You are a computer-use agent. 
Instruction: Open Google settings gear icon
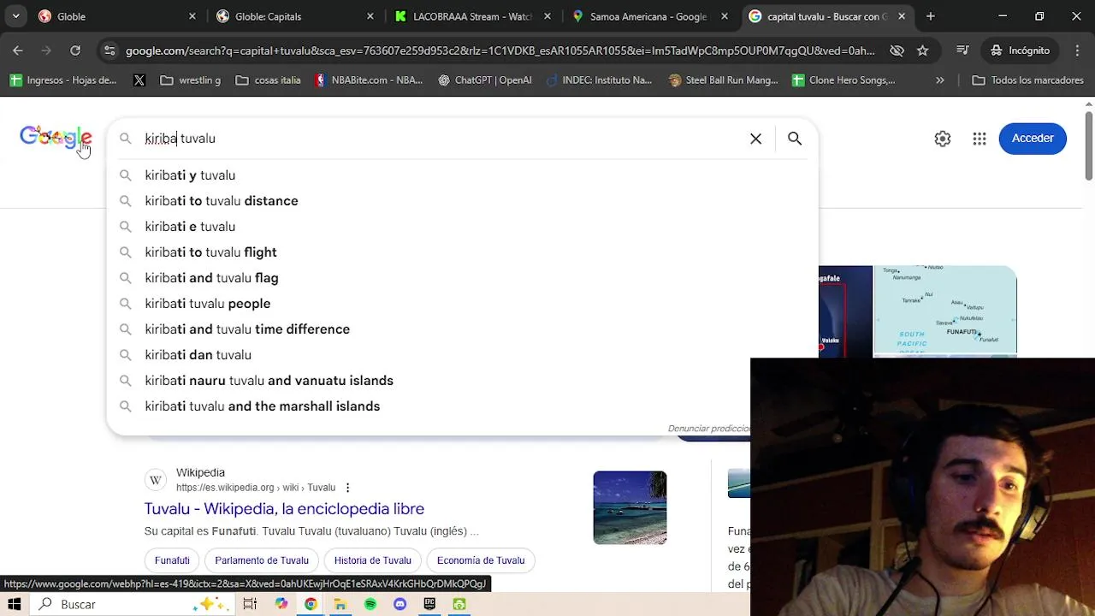(x=942, y=139)
